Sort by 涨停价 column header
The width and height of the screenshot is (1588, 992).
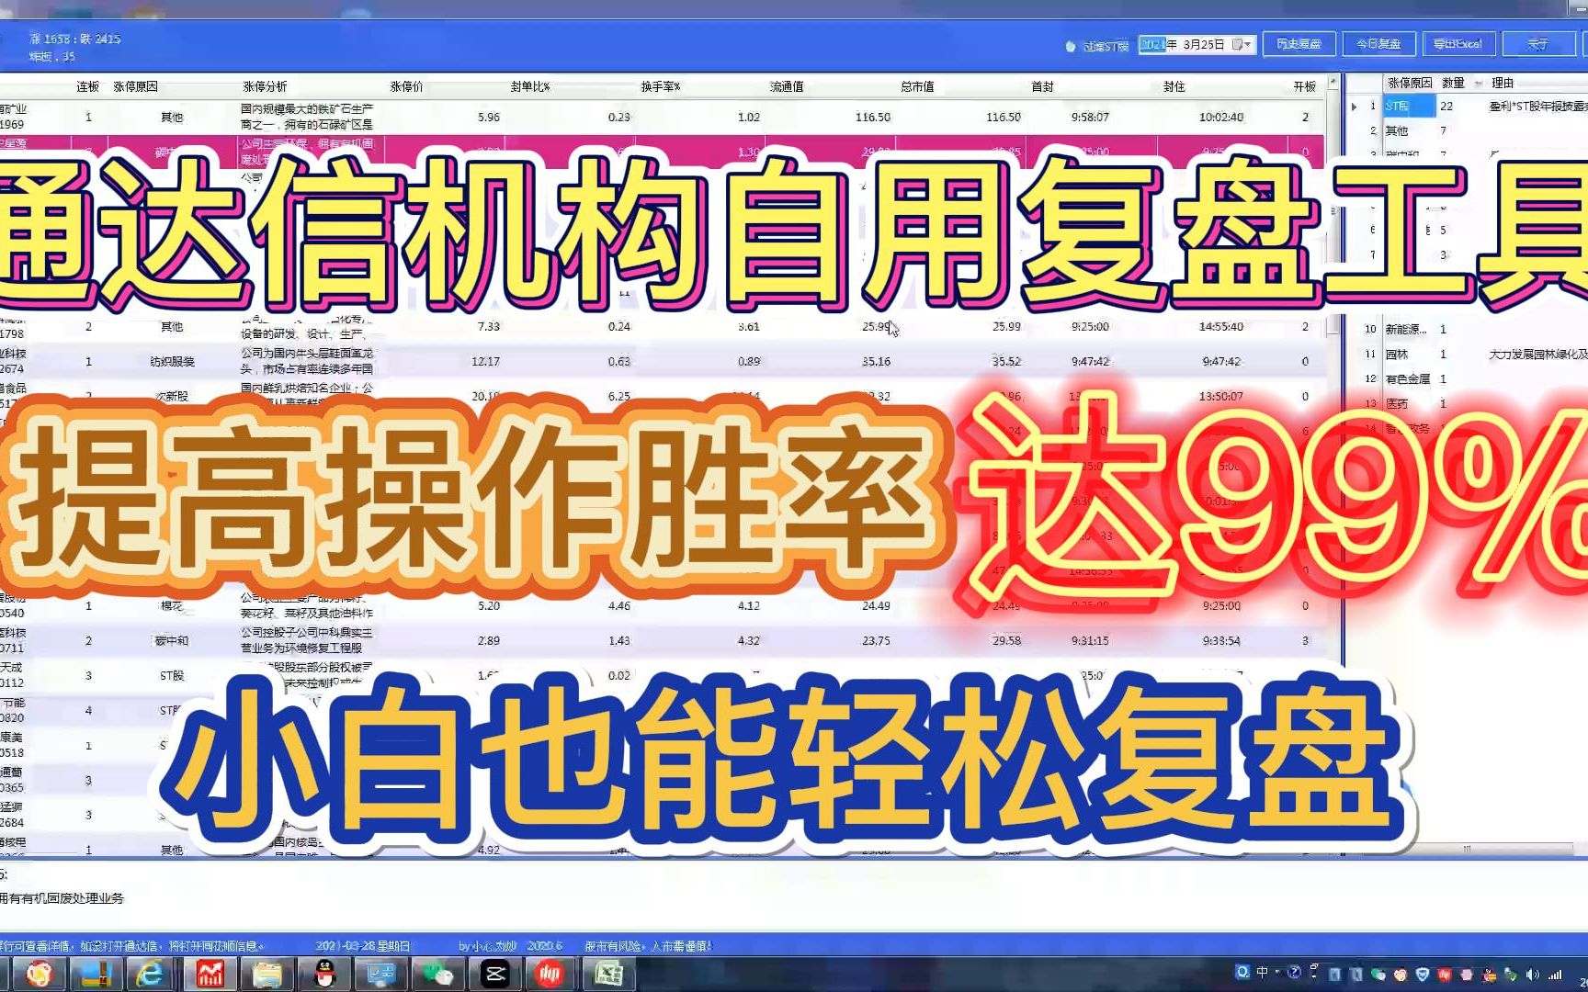point(406,86)
